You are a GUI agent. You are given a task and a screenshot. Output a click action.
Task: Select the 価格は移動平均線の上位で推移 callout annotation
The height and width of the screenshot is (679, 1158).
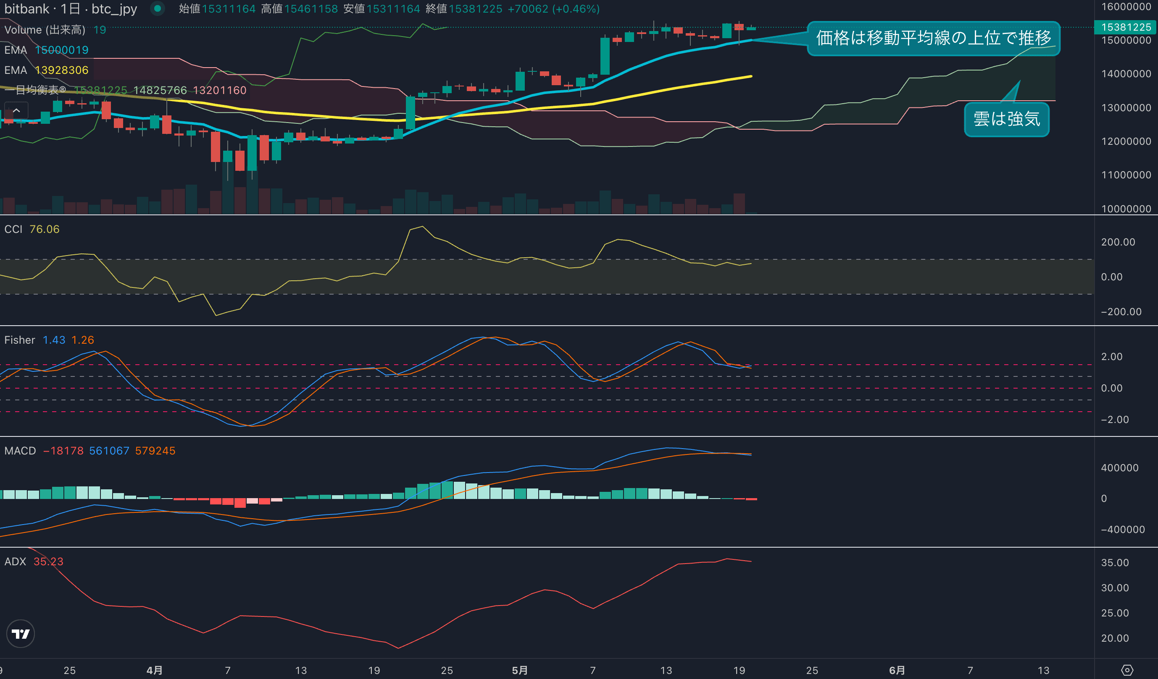tap(933, 38)
